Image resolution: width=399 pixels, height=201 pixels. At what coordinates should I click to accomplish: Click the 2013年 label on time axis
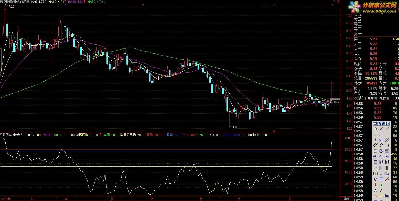(x=5, y=198)
